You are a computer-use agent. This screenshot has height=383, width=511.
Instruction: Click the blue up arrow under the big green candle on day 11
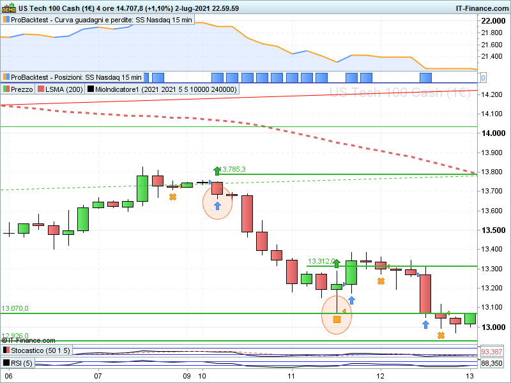click(351, 300)
